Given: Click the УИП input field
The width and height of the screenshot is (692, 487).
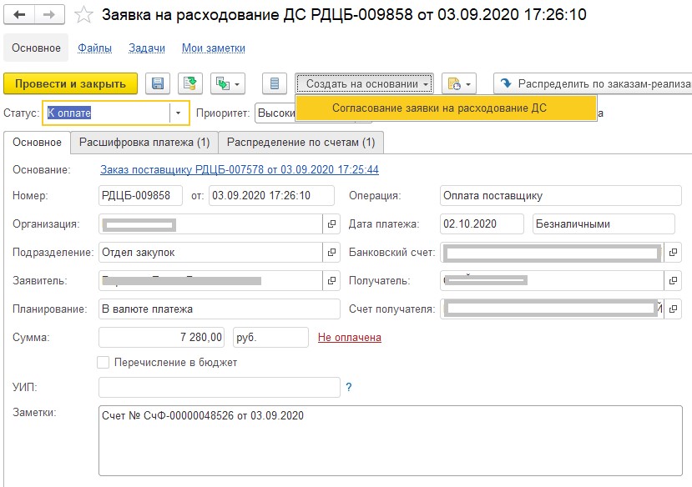Looking at the screenshot, I should click(220, 388).
